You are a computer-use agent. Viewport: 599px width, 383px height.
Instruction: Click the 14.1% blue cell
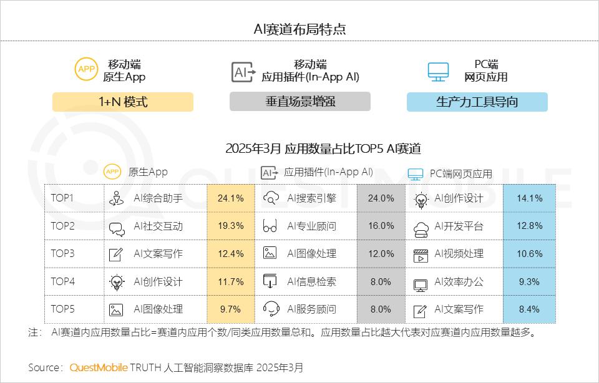click(530, 198)
